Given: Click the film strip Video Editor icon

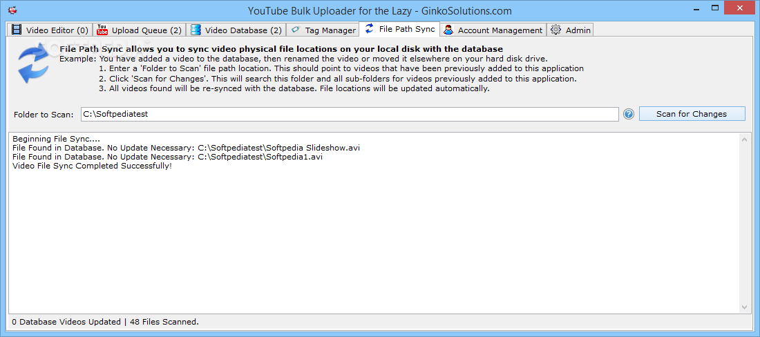Looking at the screenshot, I should (x=17, y=30).
